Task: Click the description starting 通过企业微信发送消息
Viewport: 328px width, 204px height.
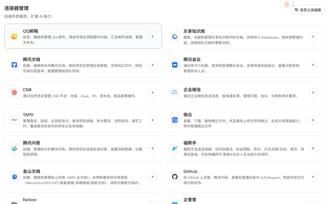Action: pos(241,96)
